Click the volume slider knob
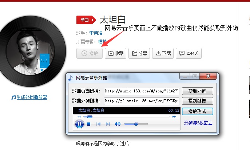This screenshot has height=150, width=250. 136,124
